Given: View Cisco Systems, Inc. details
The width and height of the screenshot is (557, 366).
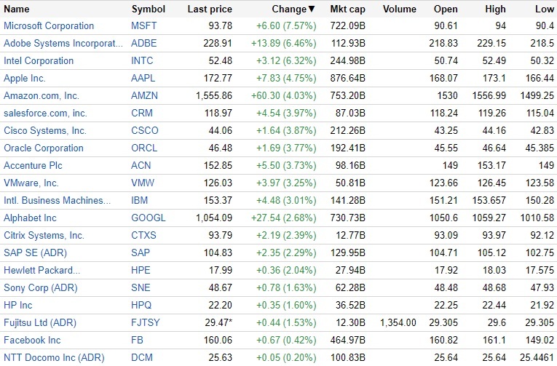Looking at the screenshot, I should [45, 131].
